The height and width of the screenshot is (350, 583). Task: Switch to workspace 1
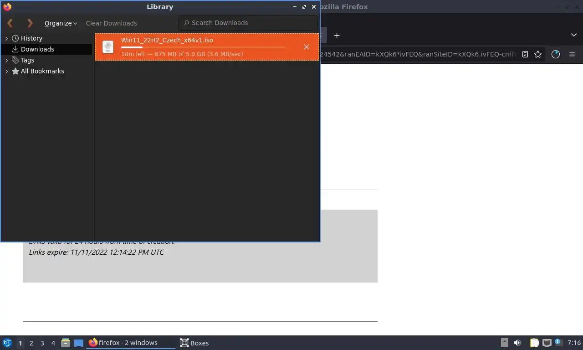20,343
